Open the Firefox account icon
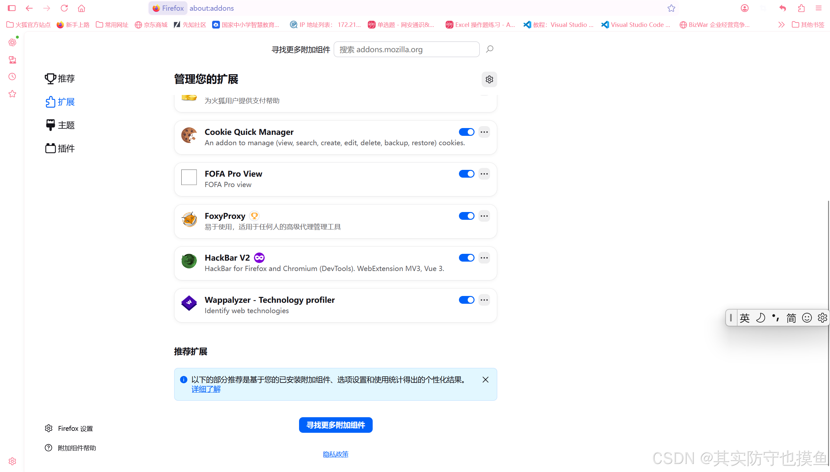Viewport: 830px width, 472px height. (744, 8)
